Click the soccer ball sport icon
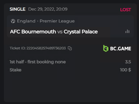The width and height of the screenshot is (139, 104). 13,21
